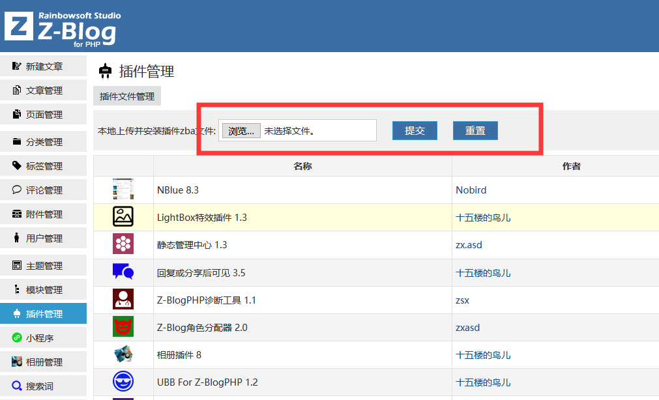Click the 重置 reset button
The width and height of the screenshot is (659, 400).
(x=475, y=131)
